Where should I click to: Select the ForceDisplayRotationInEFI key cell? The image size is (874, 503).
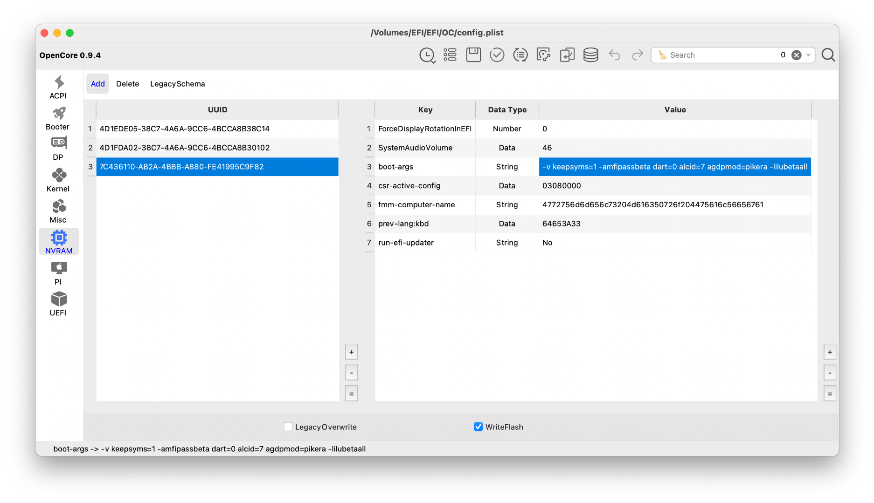425,129
